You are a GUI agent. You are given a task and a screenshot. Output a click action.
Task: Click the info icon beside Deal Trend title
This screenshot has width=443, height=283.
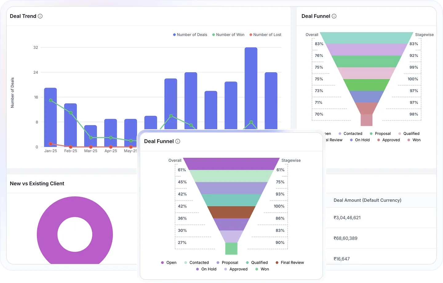(40, 16)
